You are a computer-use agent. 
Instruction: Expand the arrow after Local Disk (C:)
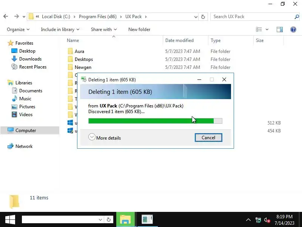[74, 17]
